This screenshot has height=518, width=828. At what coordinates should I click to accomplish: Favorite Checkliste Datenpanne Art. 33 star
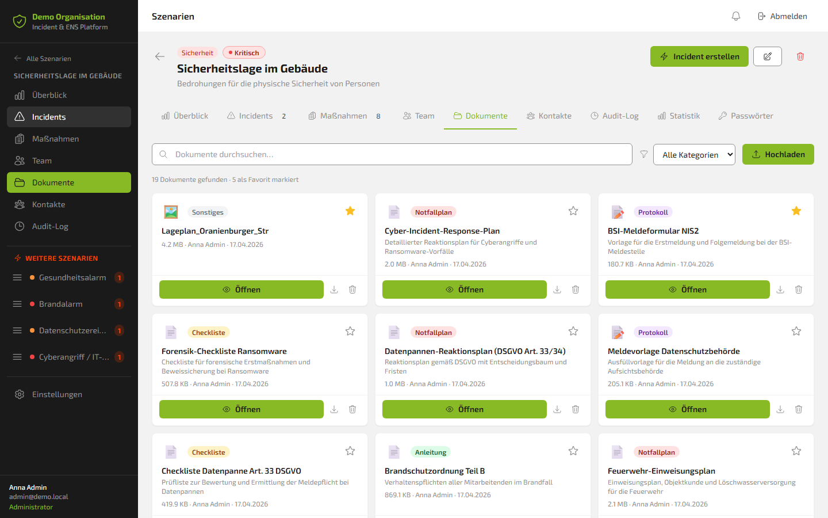(x=350, y=451)
